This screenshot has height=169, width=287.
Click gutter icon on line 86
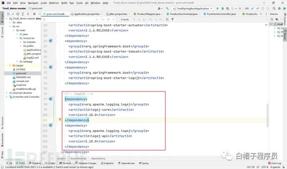(51, 41)
